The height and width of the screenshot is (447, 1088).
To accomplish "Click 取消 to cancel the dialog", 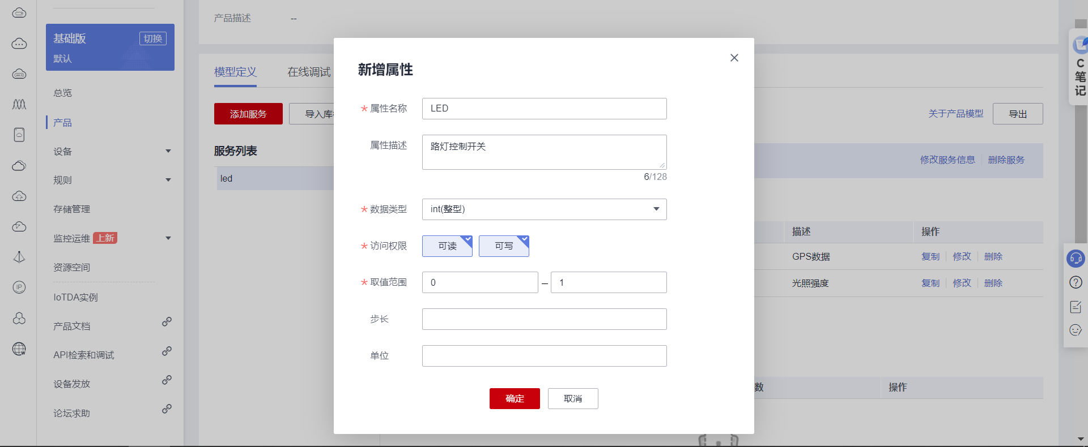I will (573, 398).
